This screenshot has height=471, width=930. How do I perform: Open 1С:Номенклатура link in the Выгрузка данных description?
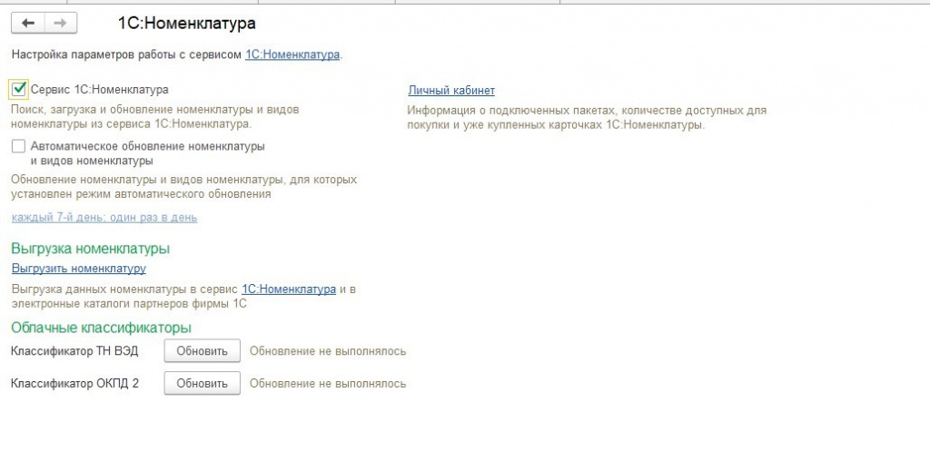click(289, 289)
